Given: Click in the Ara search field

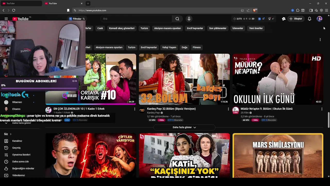Looking at the screenshot, I should (x=136, y=19).
